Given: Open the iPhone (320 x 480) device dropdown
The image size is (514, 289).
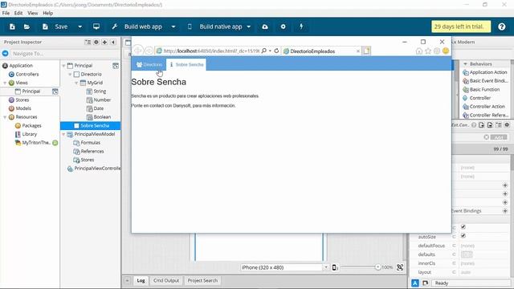Looking at the screenshot, I should [x=326, y=267].
